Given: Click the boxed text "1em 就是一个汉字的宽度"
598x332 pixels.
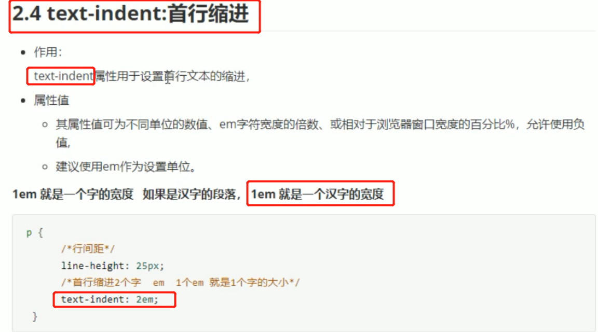Looking at the screenshot, I should click(317, 194).
